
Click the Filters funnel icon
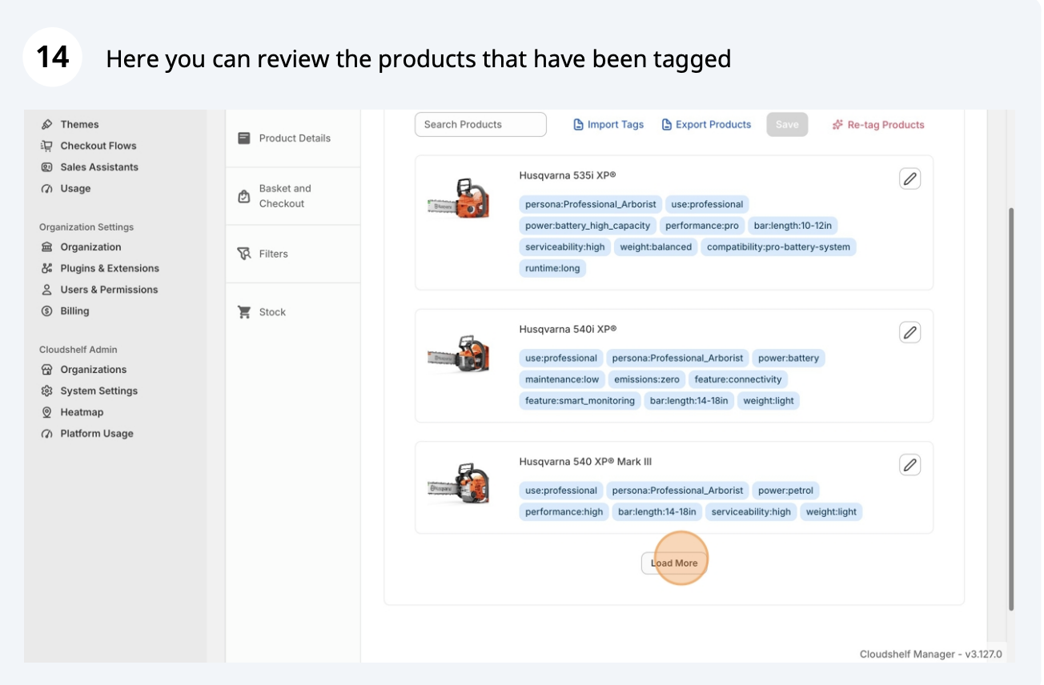[244, 254]
